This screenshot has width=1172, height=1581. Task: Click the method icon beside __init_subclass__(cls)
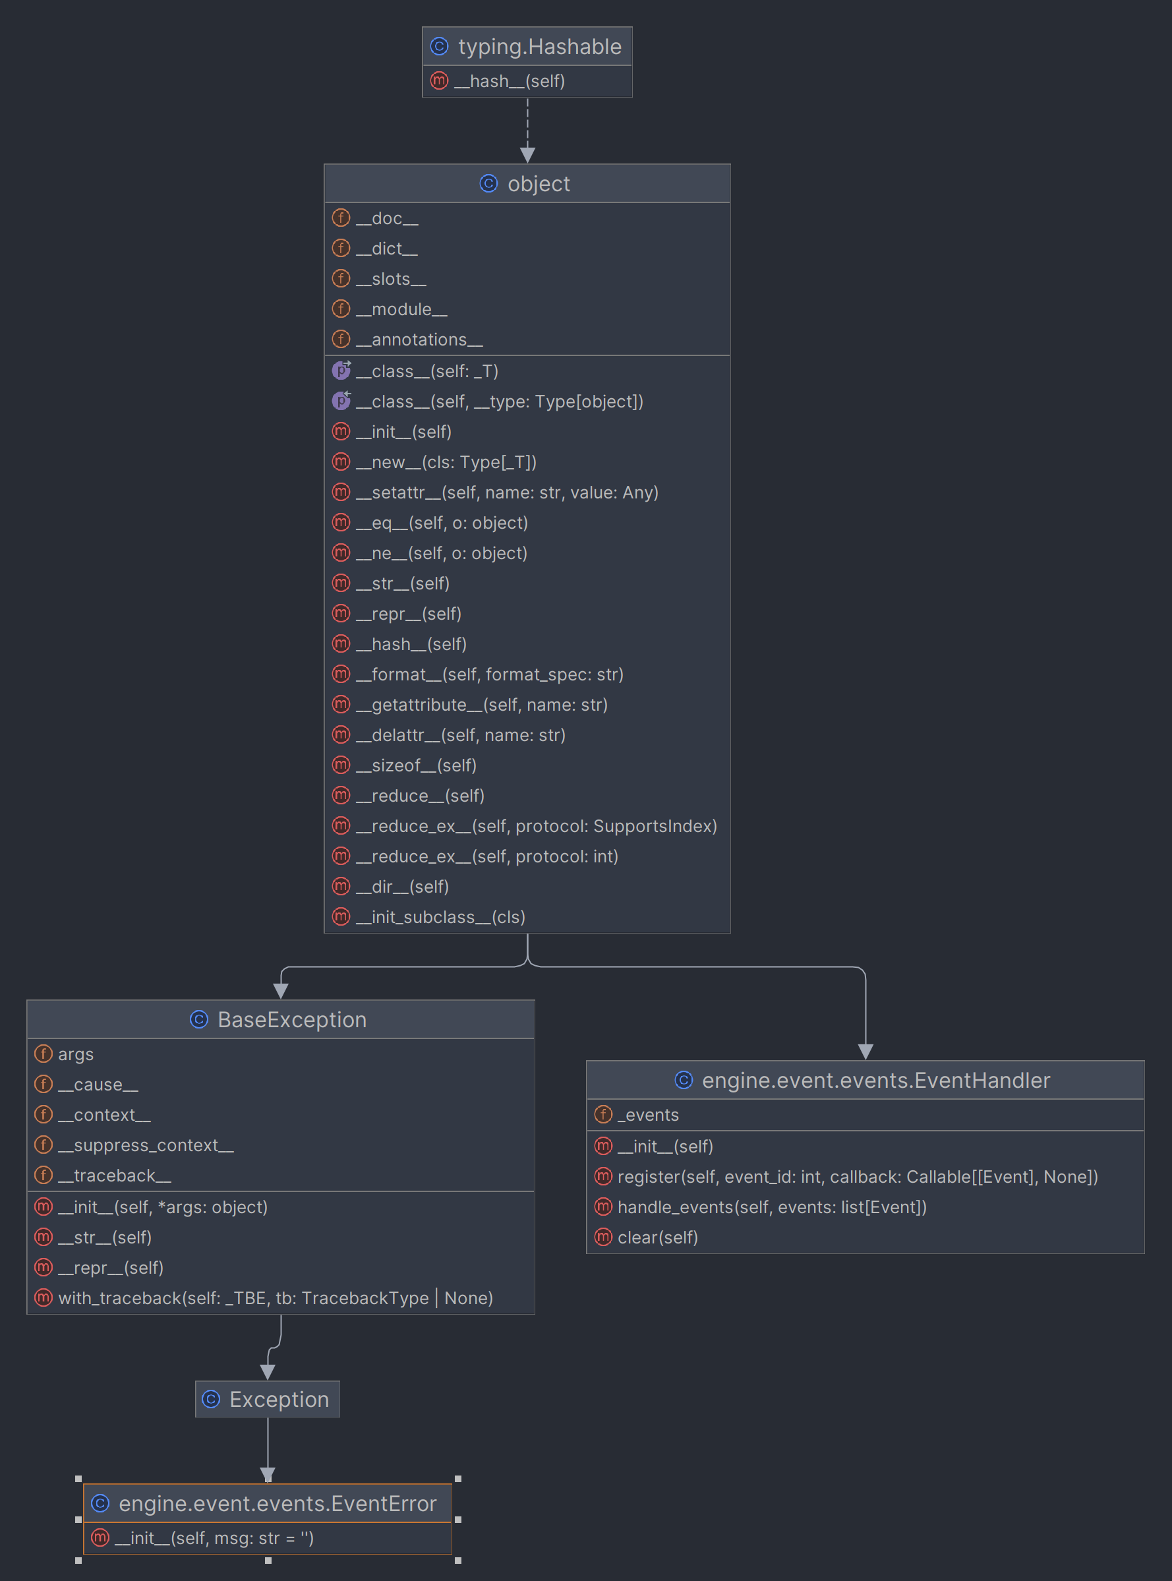pyautogui.click(x=341, y=916)
